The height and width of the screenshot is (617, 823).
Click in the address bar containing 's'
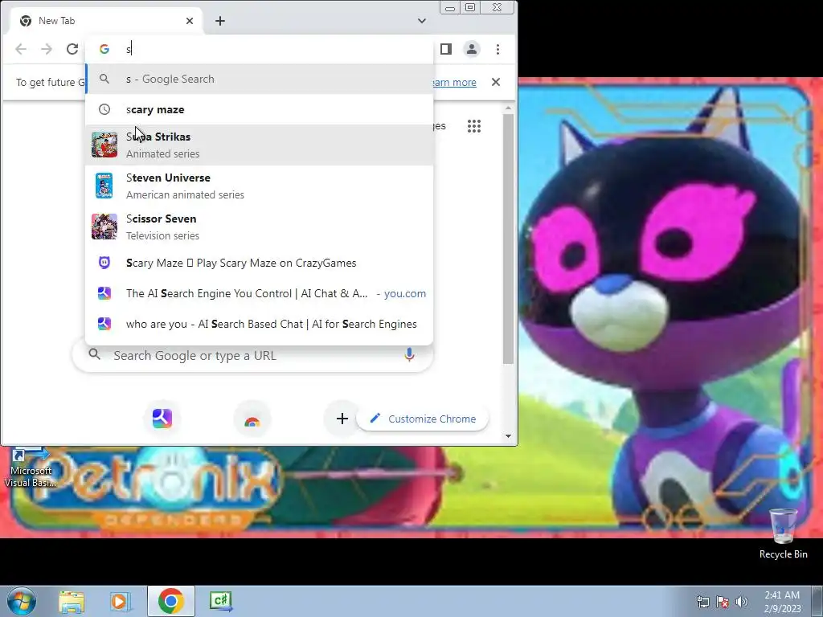tap(260, 49)
